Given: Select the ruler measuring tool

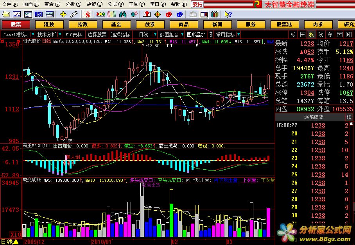Looking at the screenshot, I should click(74, 14).
